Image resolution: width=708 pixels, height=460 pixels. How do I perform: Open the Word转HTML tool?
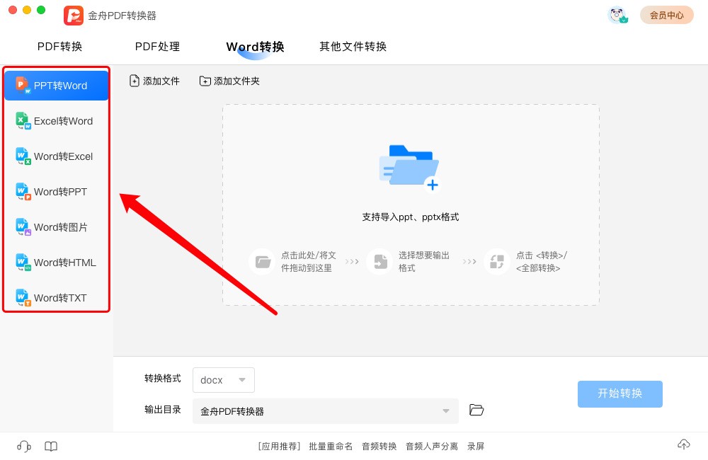point(56,262)
